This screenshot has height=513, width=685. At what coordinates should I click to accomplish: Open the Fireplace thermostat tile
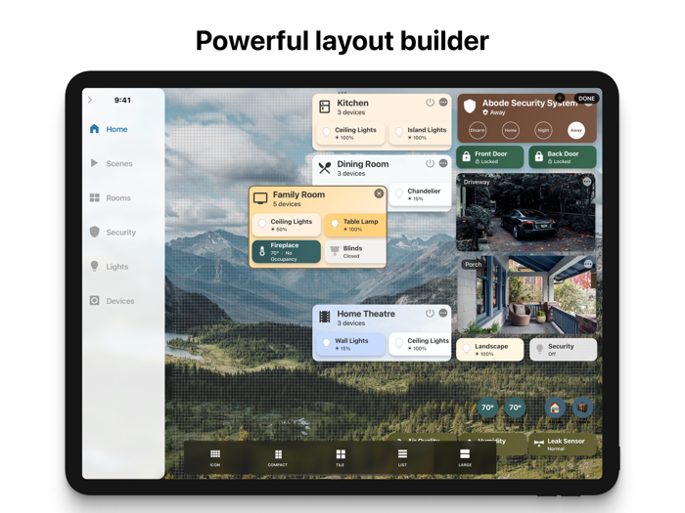point(286,252)
